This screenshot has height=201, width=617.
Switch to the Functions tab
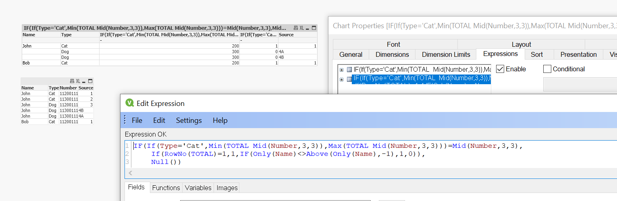166,188
